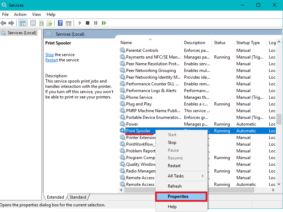Image resolution: width=283 pixels, height=212 pixels.
Task: Click the Export List toolbar icon
Action: (x=49, y=23)
